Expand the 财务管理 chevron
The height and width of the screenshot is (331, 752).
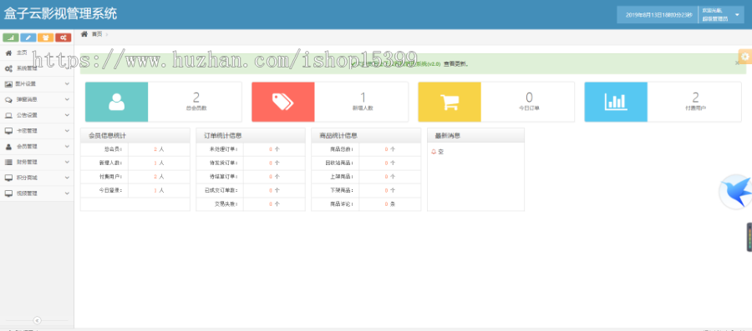[67, 162]
